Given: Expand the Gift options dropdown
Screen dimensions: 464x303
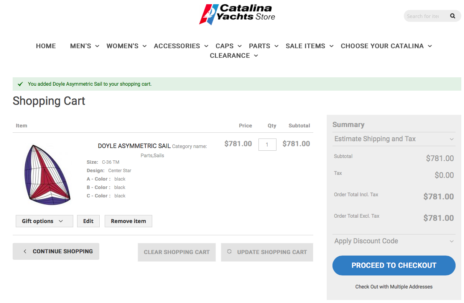Looking at the screenshot, I should [44, 221].
